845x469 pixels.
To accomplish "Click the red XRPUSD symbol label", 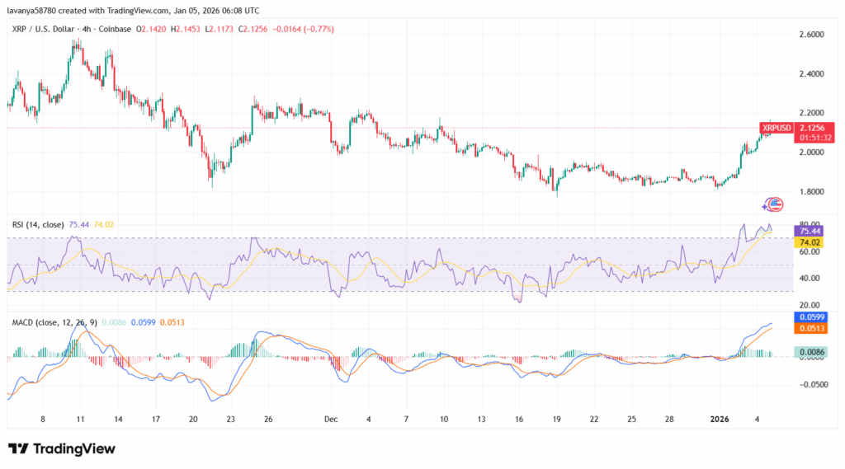I will [777, 128].
